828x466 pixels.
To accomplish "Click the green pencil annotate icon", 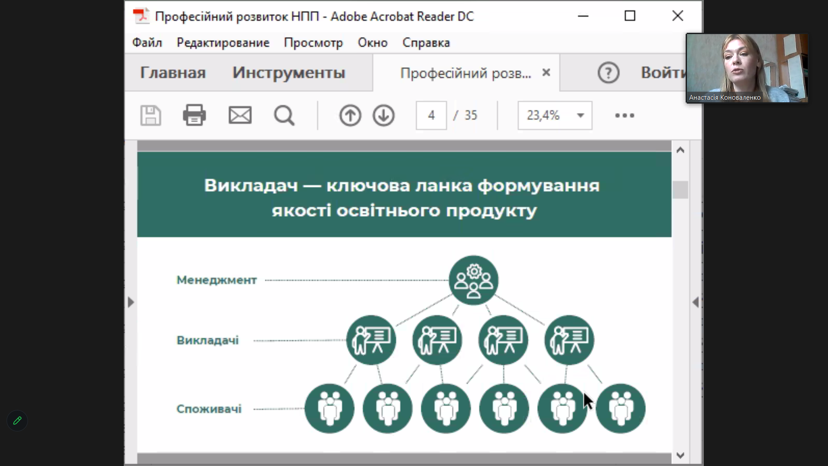I will tap(17, 421).
